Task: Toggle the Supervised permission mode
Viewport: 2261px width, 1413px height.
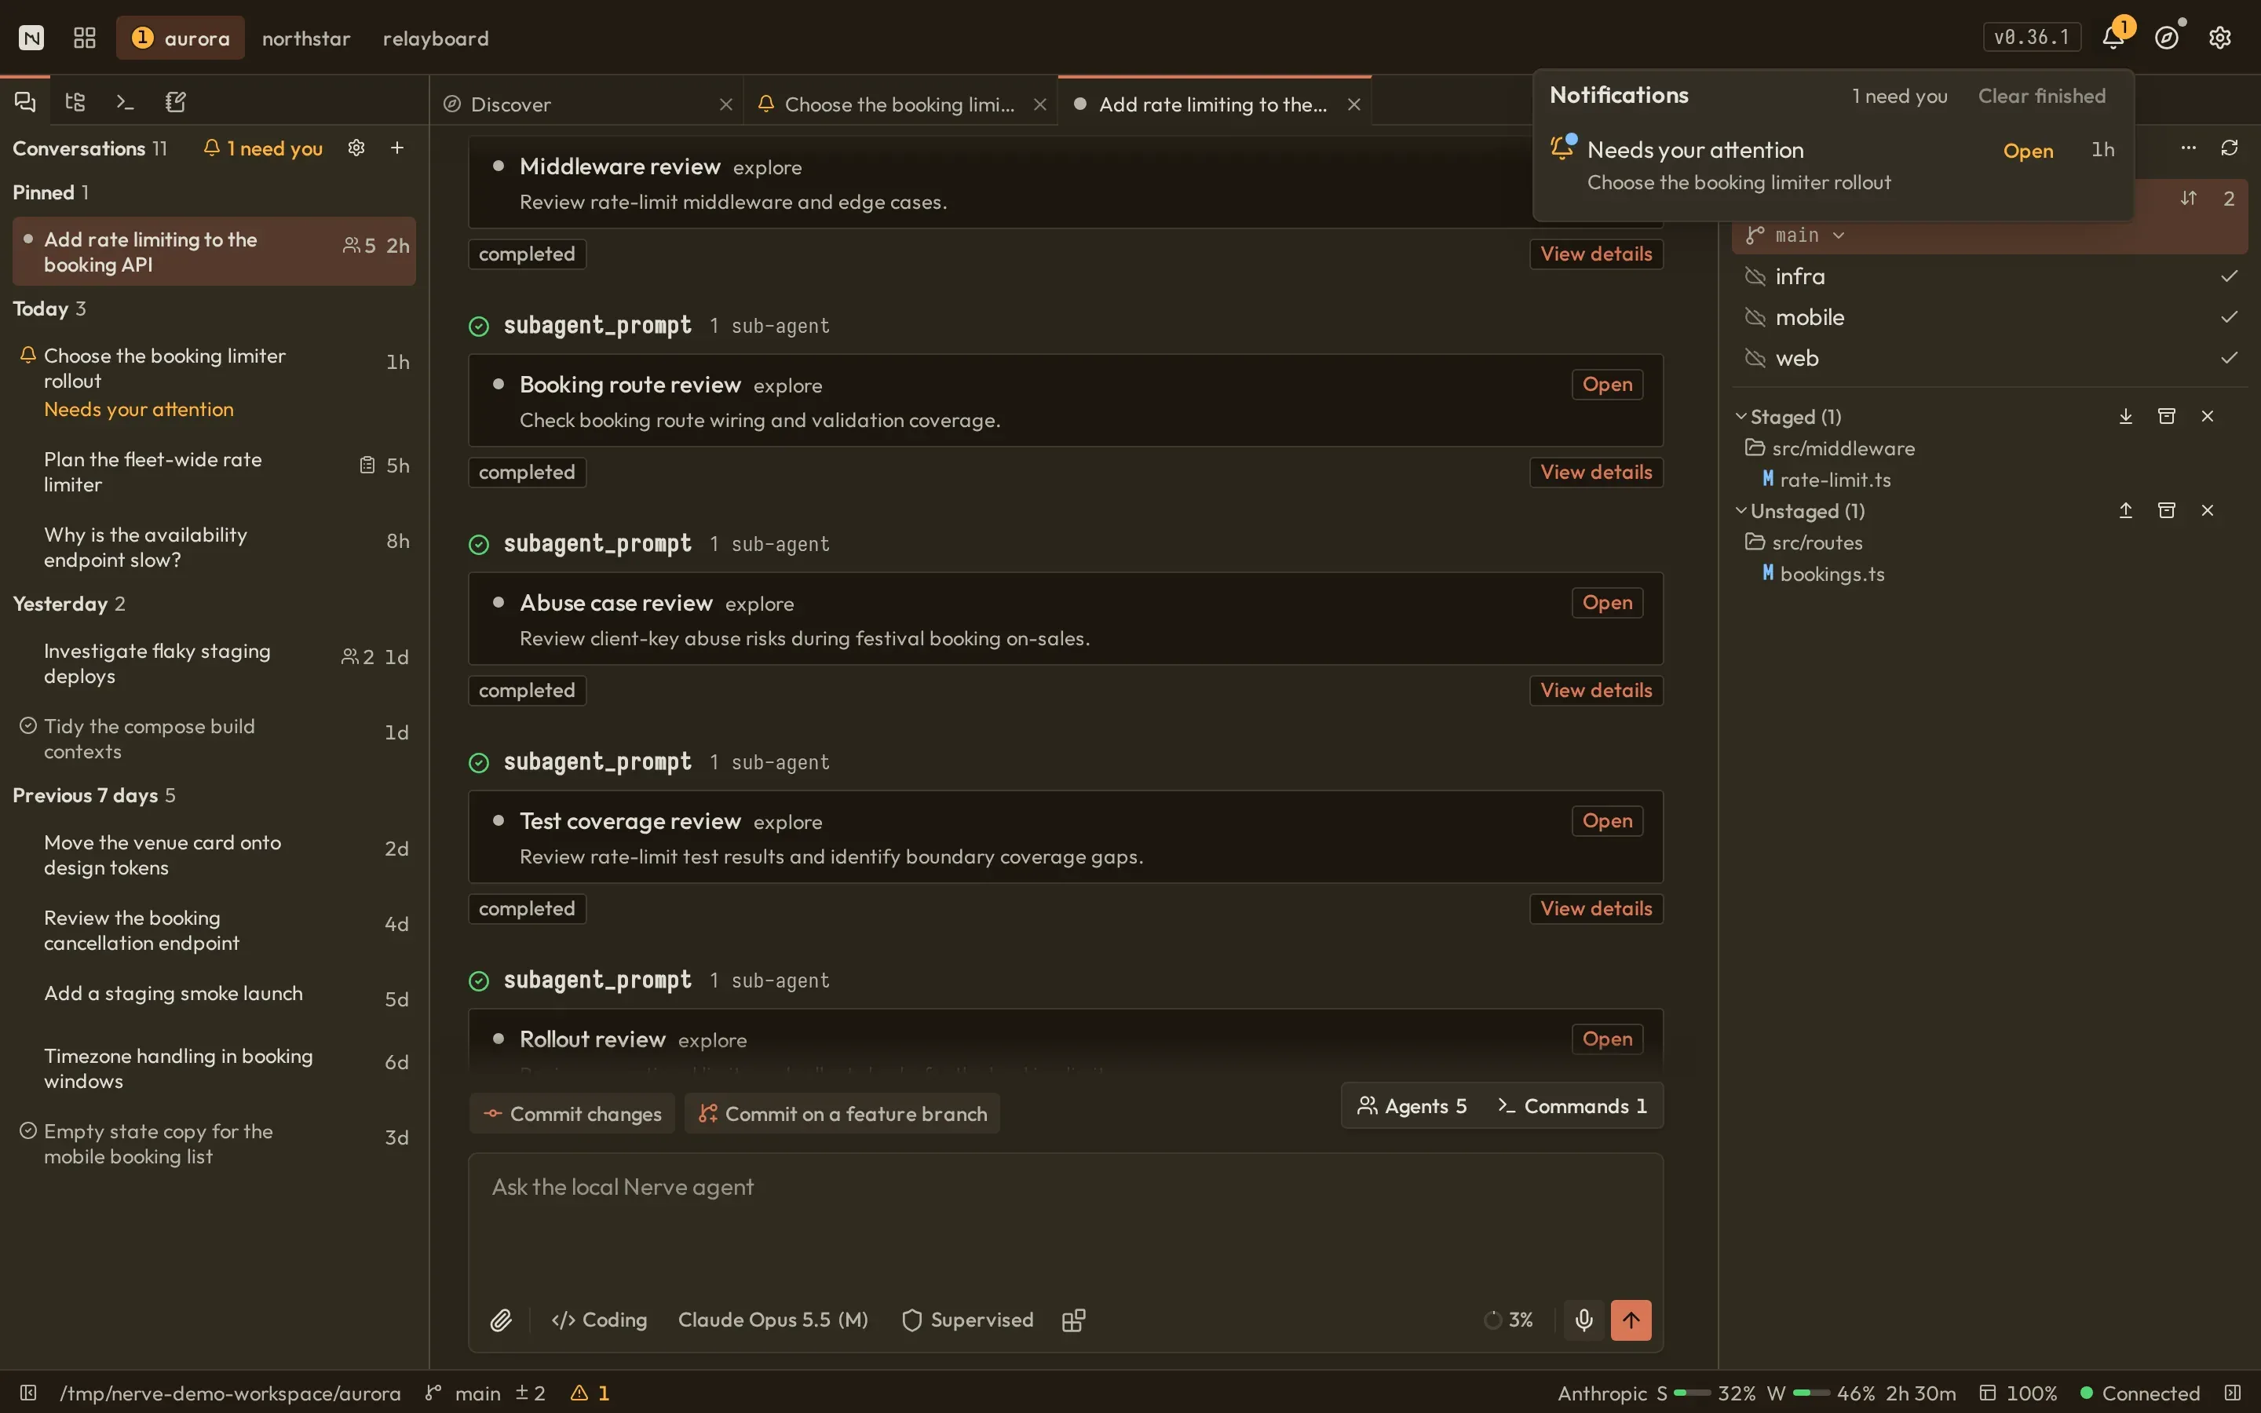Action: coord(968,1320)
